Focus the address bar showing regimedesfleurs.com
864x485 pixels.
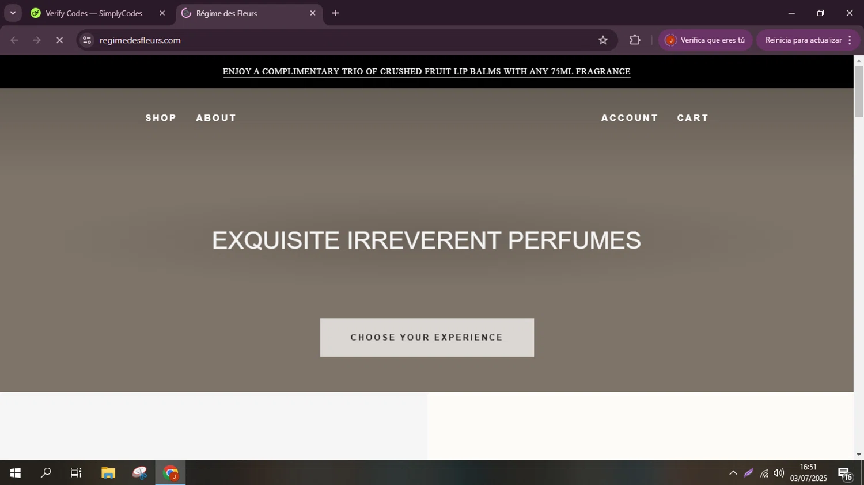point(346,40)
